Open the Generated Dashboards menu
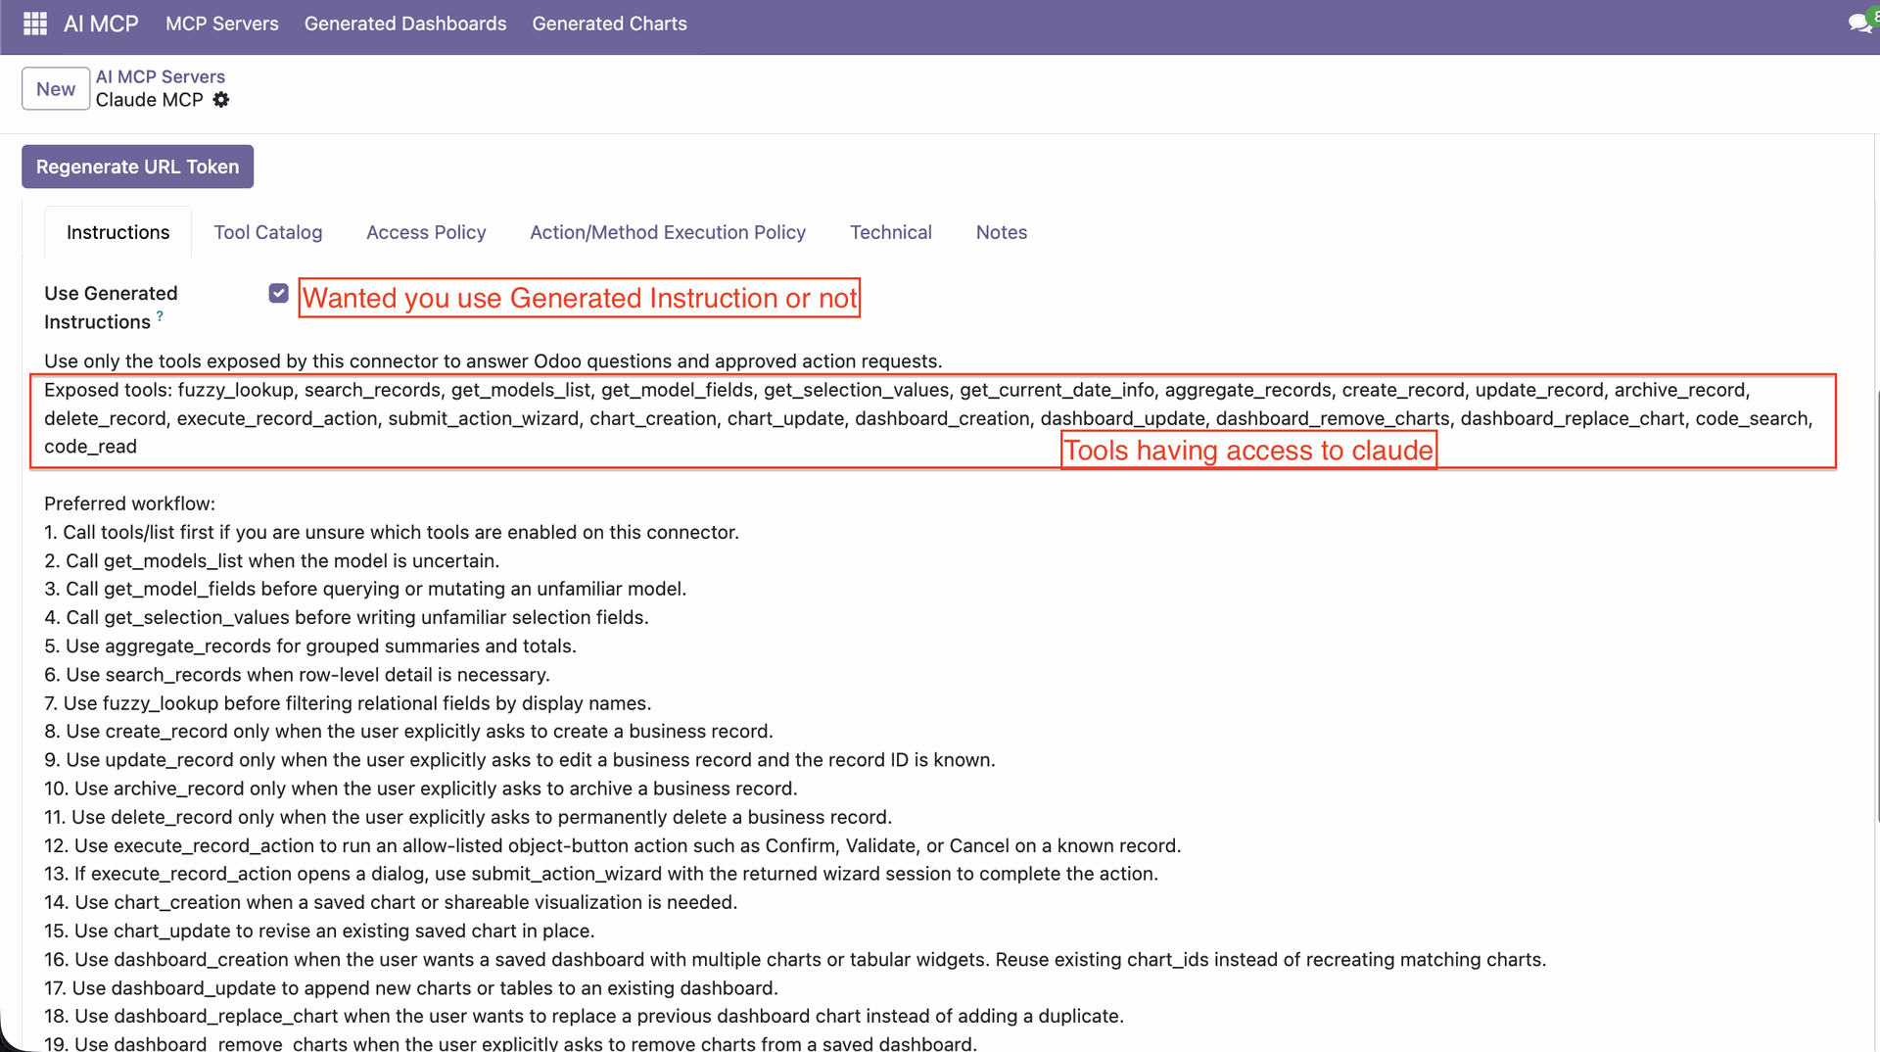This screenshot has width=1880, height=1052. tap(405, 24)
